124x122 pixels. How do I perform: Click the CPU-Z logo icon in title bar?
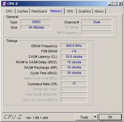click(x=4, y=4)
